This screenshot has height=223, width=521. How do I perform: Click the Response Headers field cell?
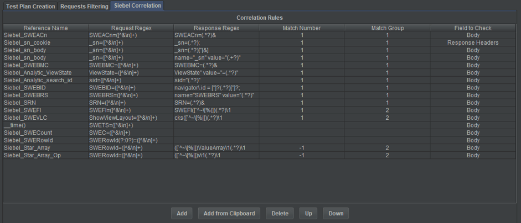point(473,43)
